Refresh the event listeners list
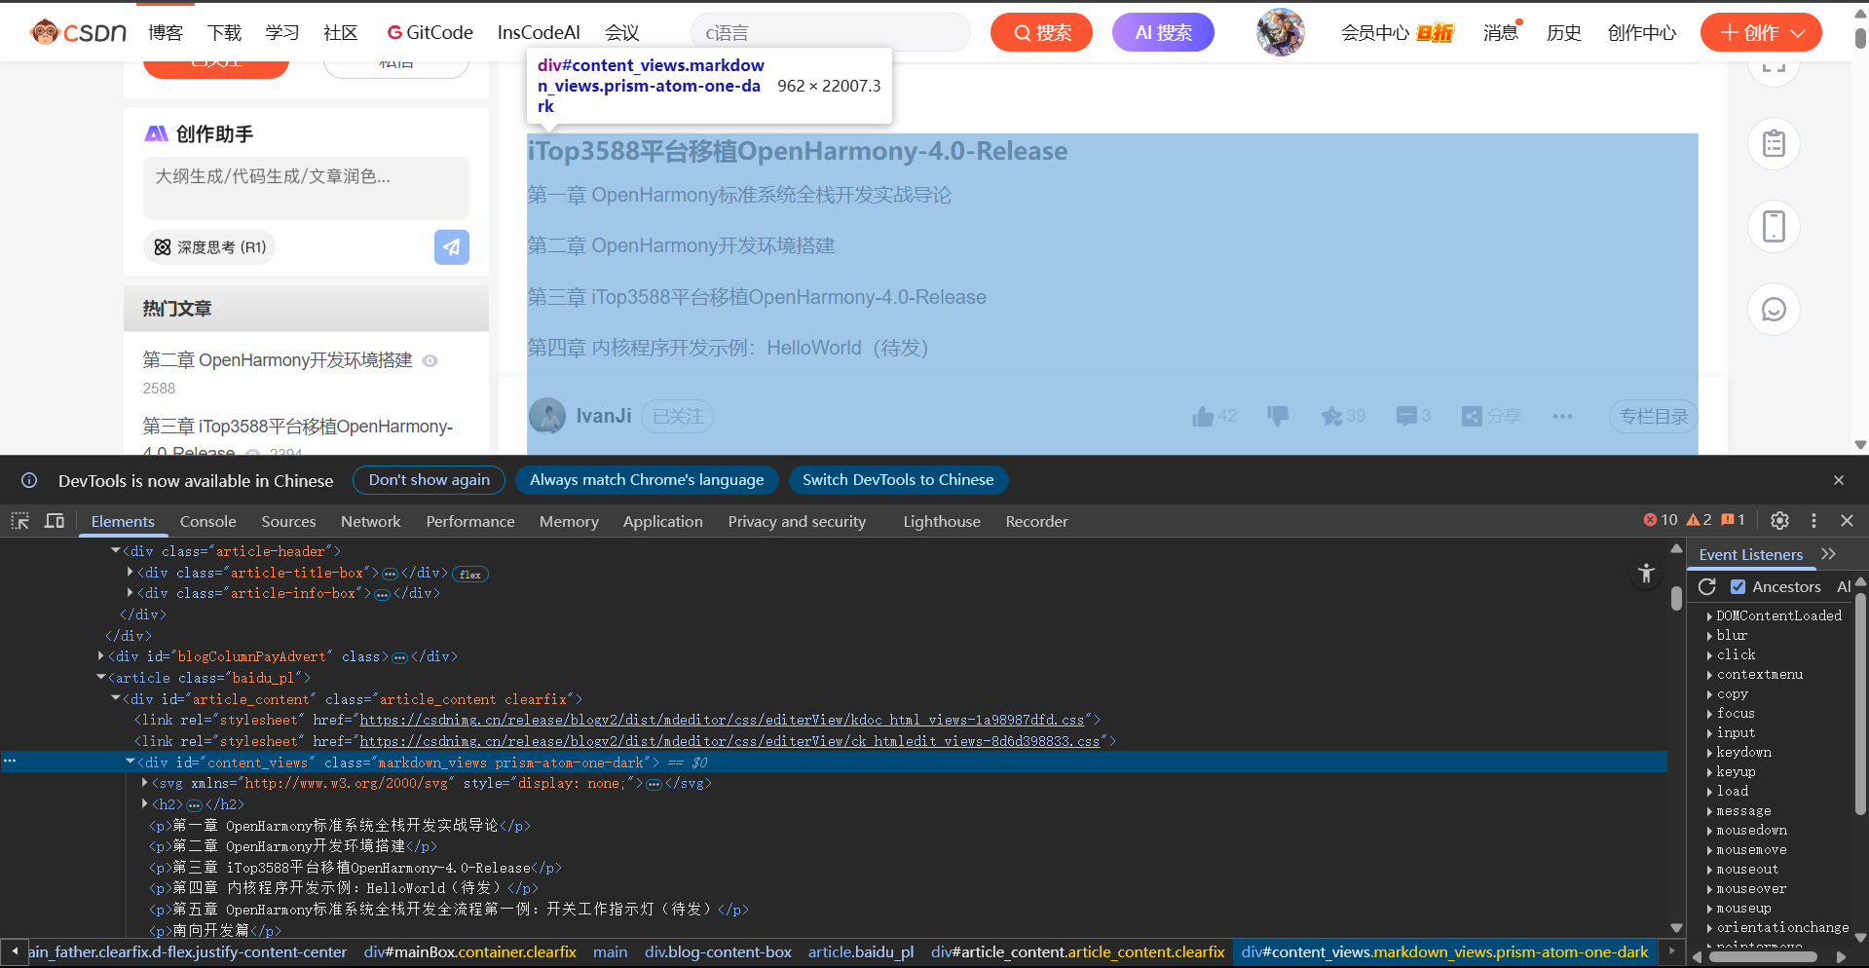1869x968 pixels. click(x=1707, y=586)
